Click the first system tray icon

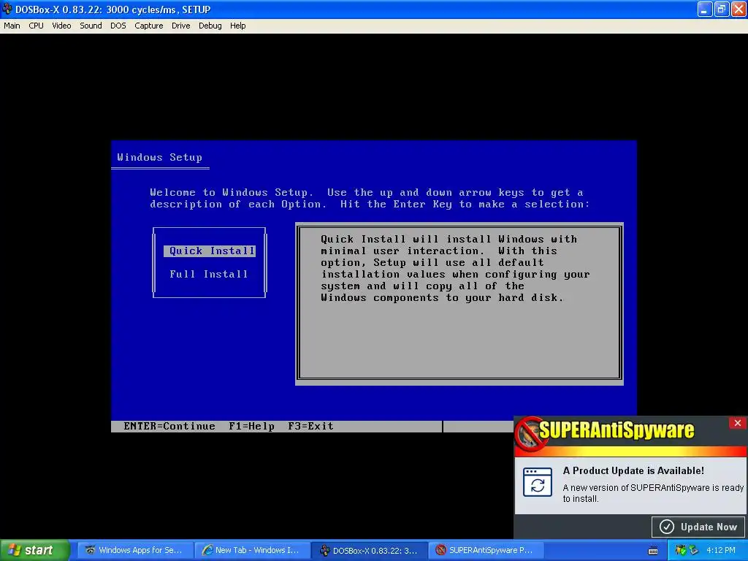pos(680,550)
